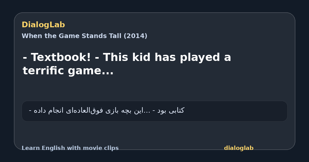309x162 pixels.
Task: Open the When the Game Stands Tall title
Action: (84, 36)
